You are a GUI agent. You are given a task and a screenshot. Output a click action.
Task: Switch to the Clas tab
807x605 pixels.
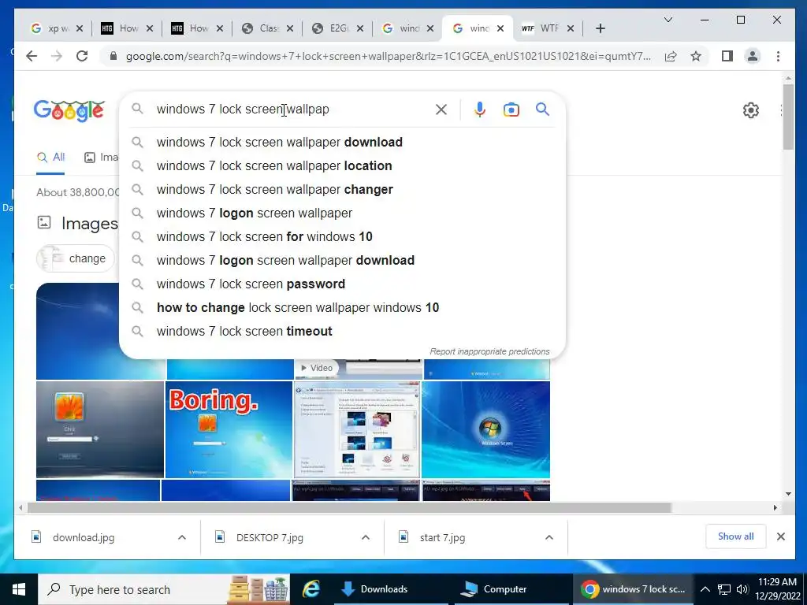tap(268, 28)
